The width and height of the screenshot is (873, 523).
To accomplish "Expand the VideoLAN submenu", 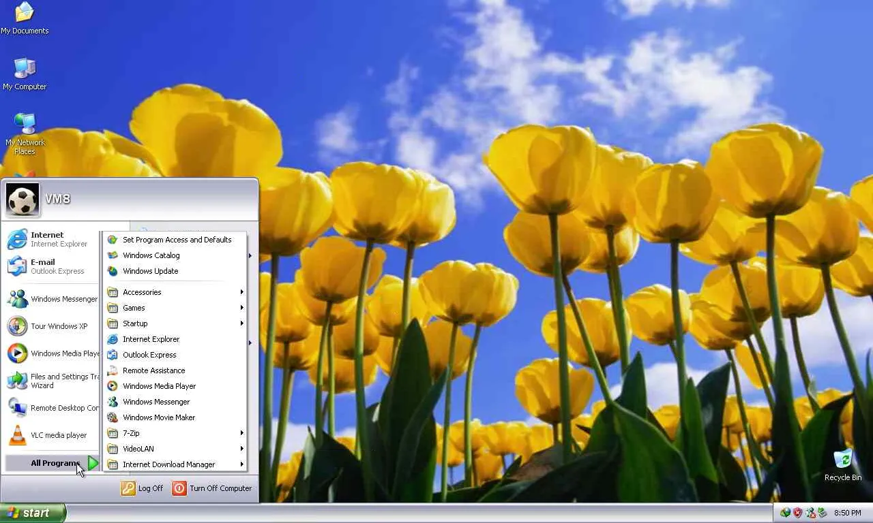I will [x=175, y=449].
